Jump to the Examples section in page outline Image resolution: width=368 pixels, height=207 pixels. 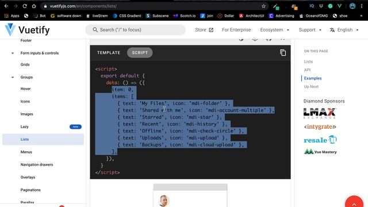pos(313,78)
